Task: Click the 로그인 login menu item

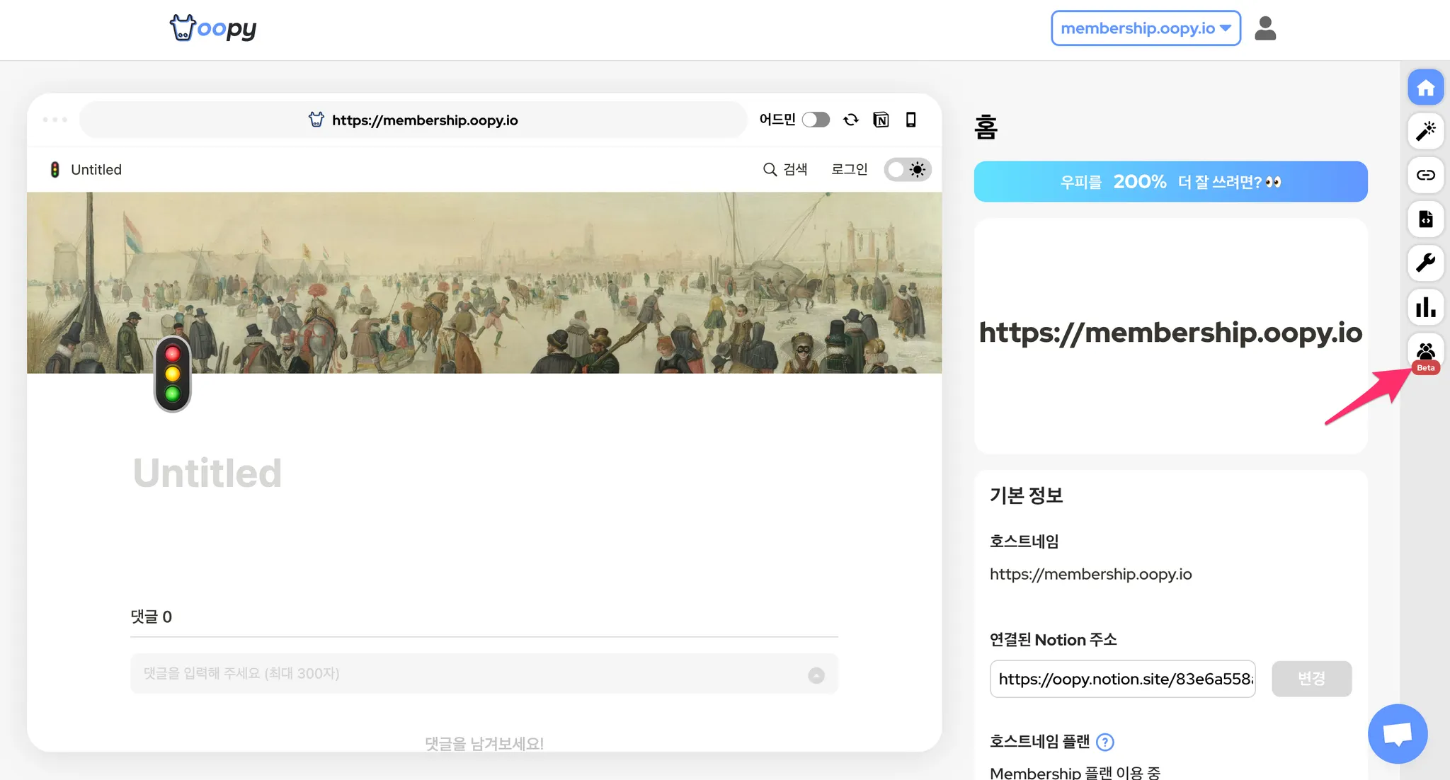Action: pos(849,169)
